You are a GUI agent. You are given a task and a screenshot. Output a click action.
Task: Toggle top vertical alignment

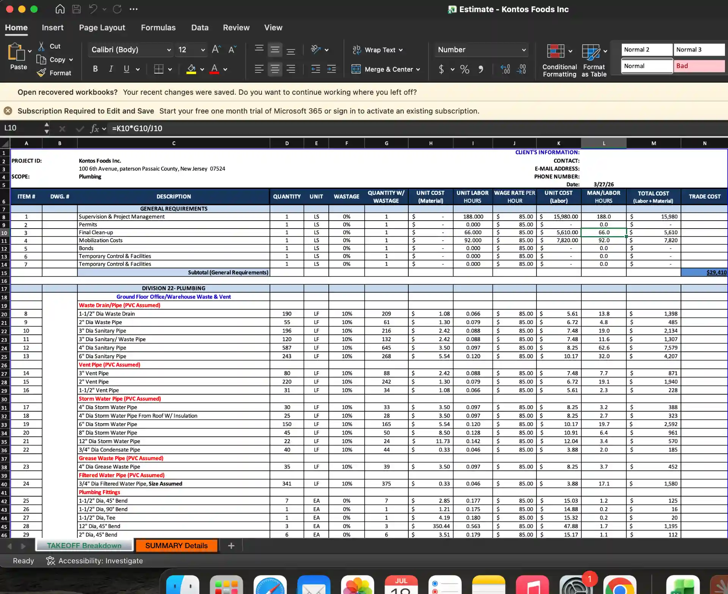[259, 49]
